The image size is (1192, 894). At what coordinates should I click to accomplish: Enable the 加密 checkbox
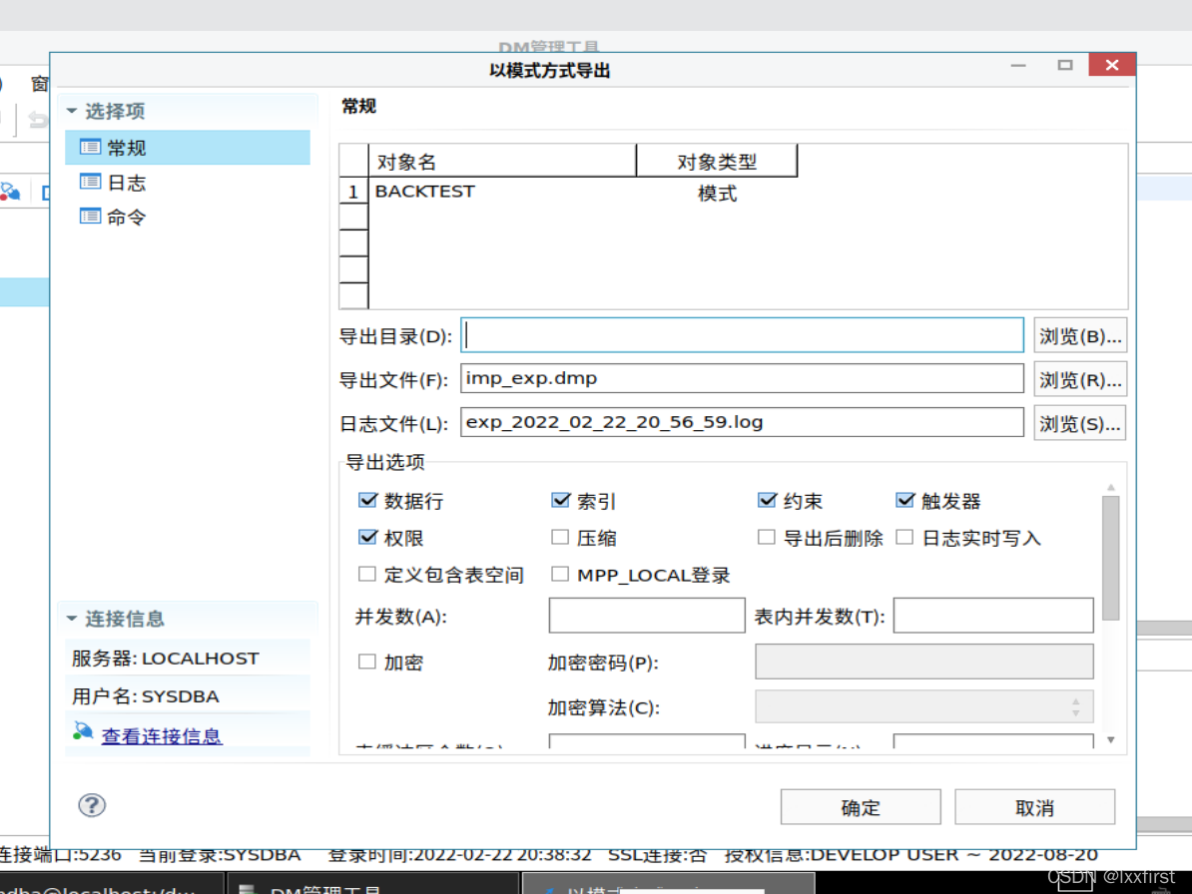(367, 662)
